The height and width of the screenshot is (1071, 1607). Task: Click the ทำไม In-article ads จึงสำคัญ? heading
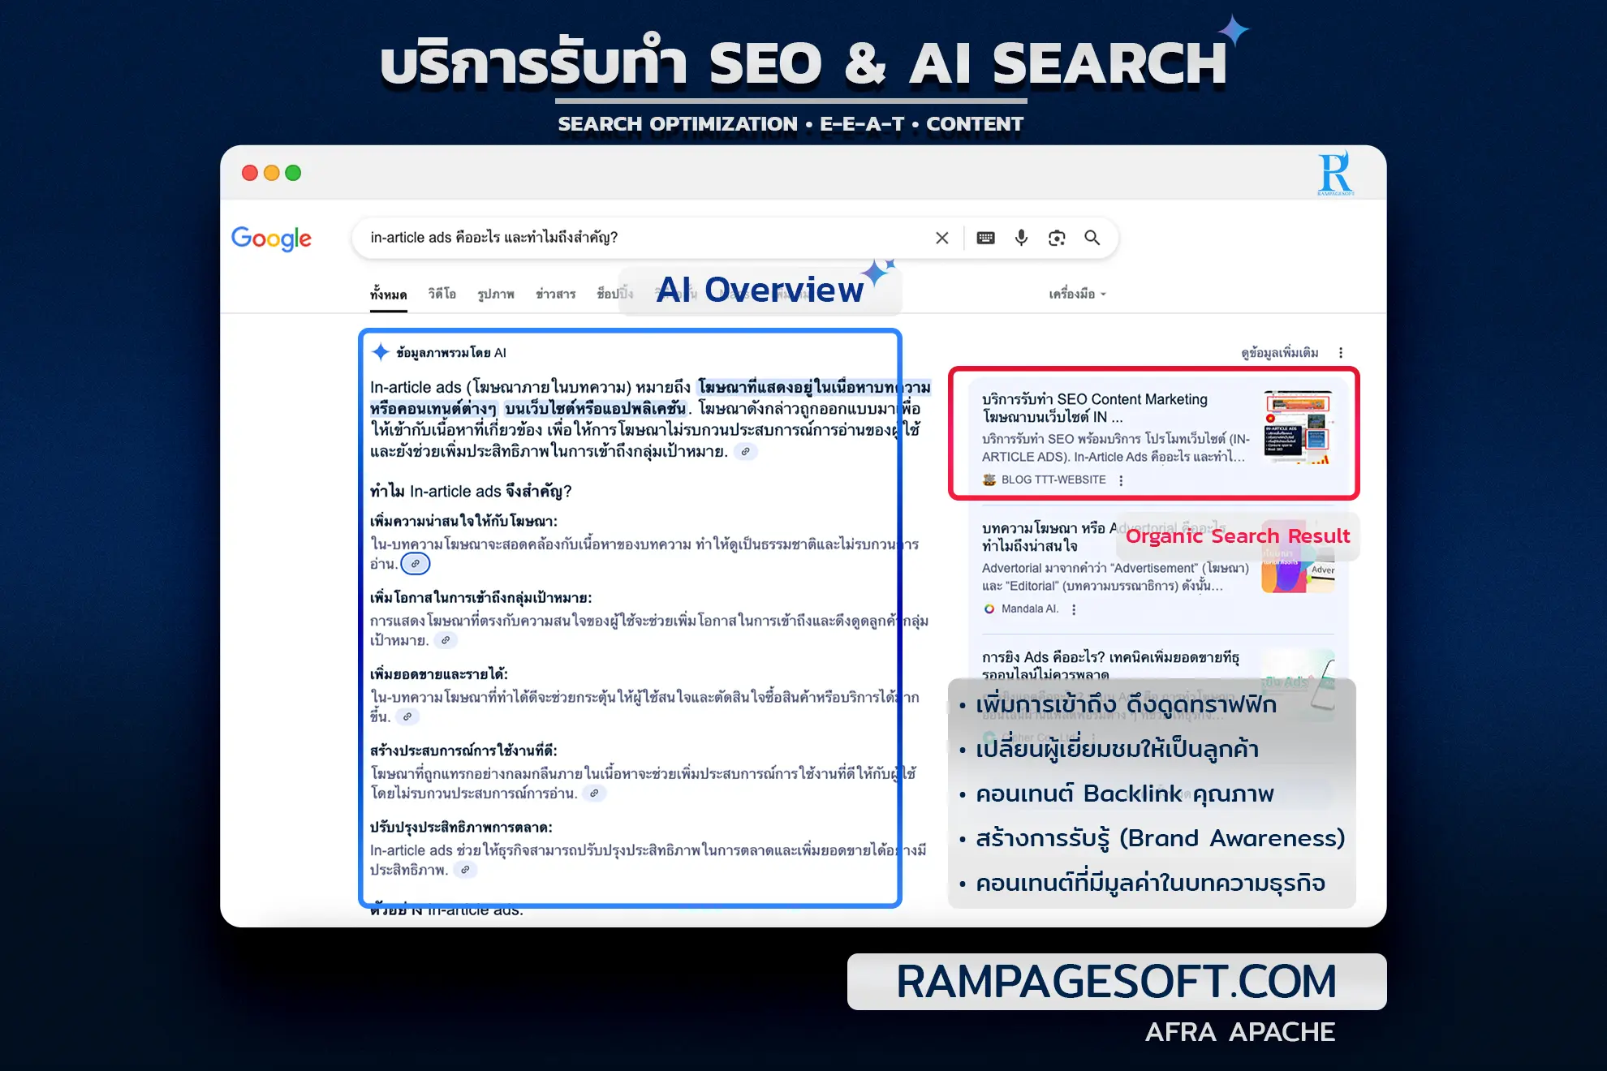click(x=471, y=491)
